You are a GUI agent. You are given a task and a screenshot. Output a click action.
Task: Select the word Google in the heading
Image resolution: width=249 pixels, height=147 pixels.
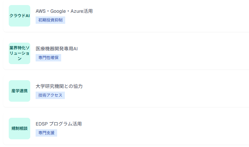tap(58, 11)
